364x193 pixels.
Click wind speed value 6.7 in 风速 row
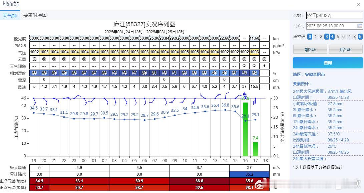tap(194, 87)
